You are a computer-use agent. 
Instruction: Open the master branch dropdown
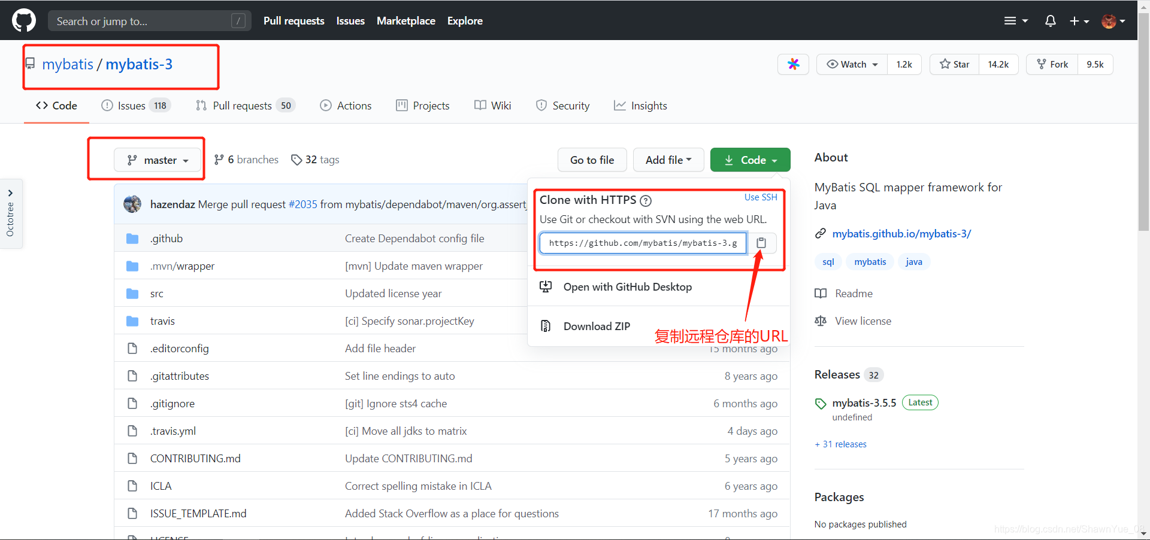tap(158, 160)
